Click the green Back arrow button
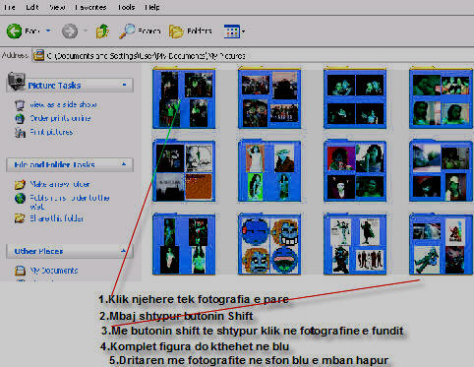This screenshot has width=474, height=367. point(14,31)
